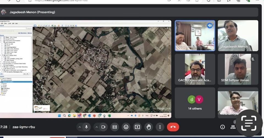Select the Jagadeesh Menon video tile
This screenshot has width=264, height=138.
coord(238,36)
